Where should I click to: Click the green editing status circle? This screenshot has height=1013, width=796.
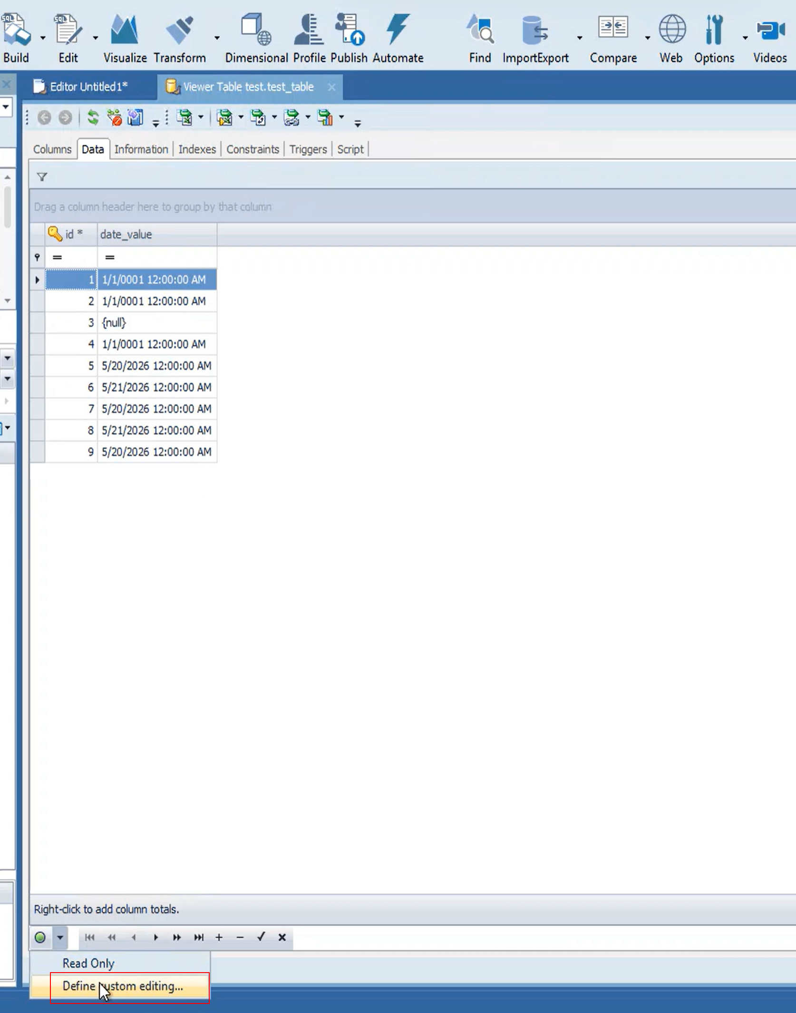pos(40,937)
